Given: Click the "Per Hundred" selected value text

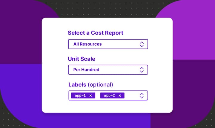Looking at the screenshot, I should (86, 70).
